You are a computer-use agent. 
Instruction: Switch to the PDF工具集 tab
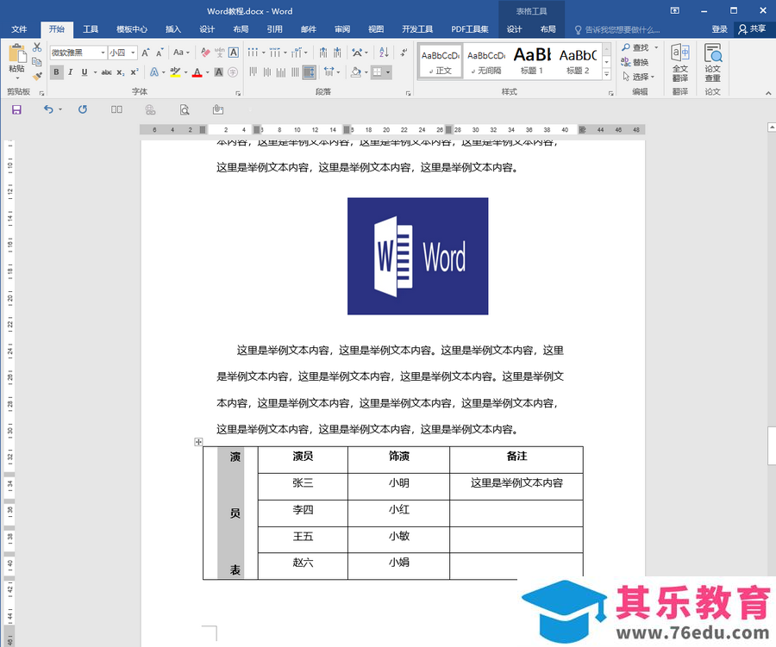coord(470,29)
